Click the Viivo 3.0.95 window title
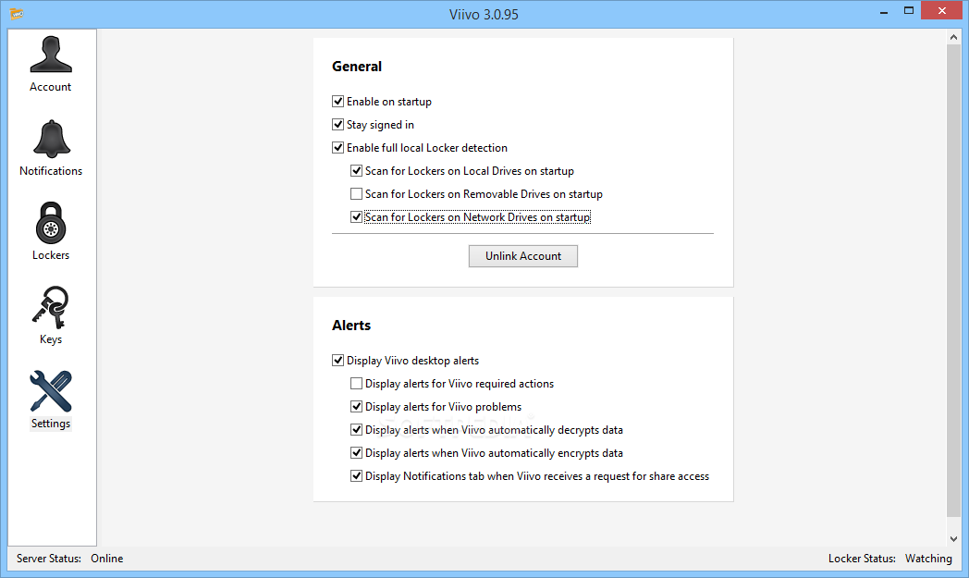The image size is (969, 578). point(484,14)
